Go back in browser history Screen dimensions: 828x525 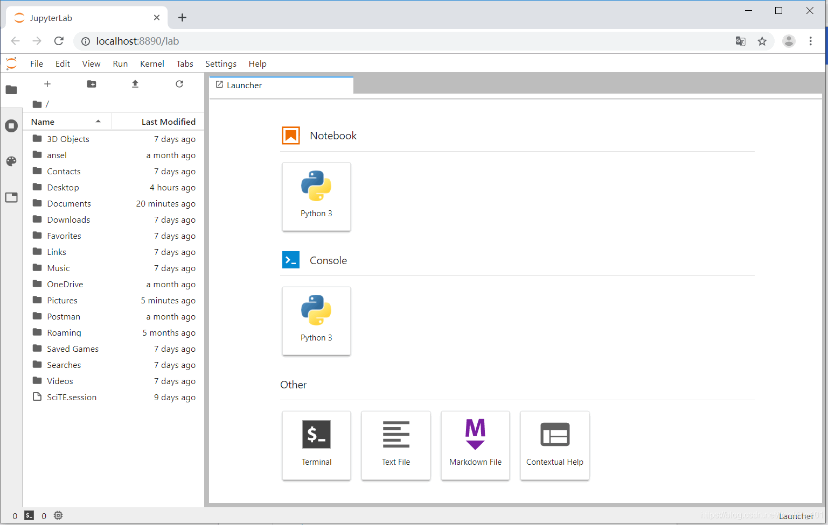click(15, 41)
